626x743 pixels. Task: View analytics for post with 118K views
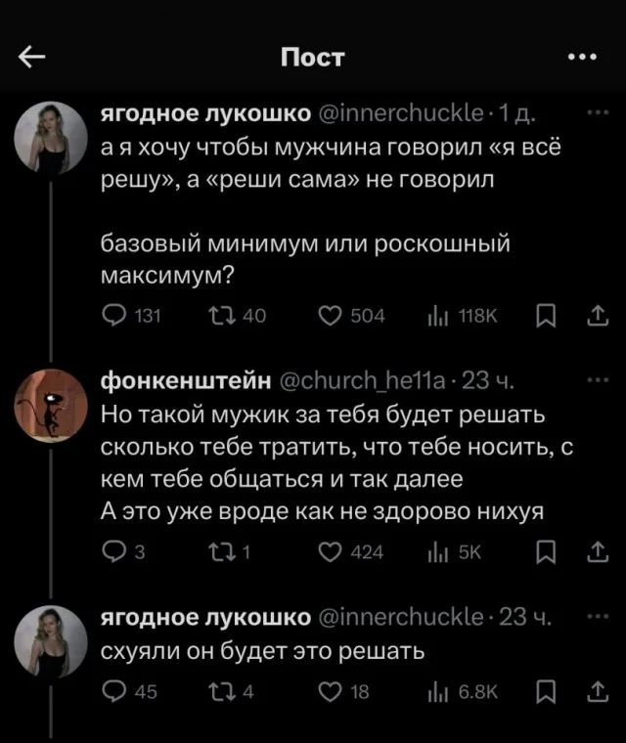437,316
